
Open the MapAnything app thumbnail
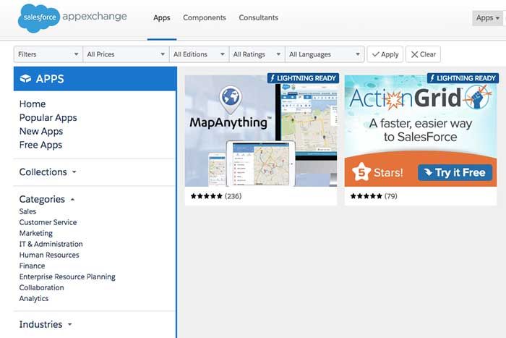pos(261,130)
